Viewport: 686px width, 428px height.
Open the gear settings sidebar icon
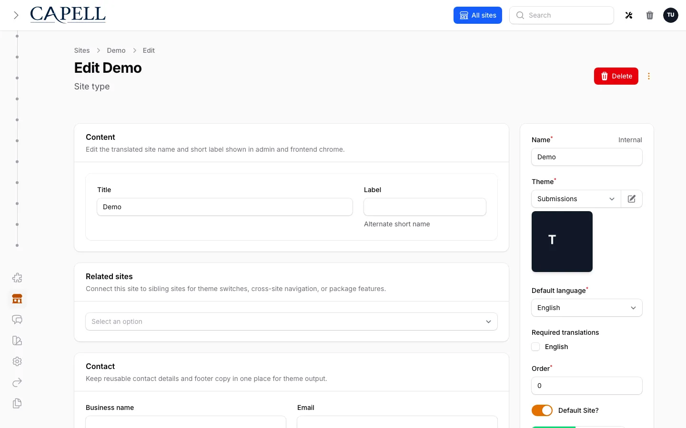coord(17,361)
